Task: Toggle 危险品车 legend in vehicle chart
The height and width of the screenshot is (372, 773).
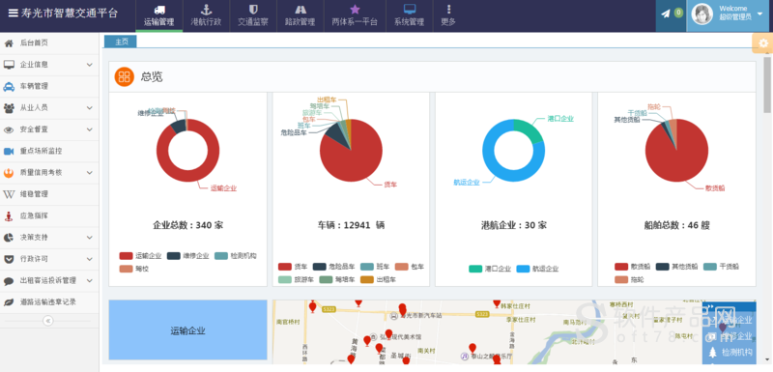Action: pos(333,267)
